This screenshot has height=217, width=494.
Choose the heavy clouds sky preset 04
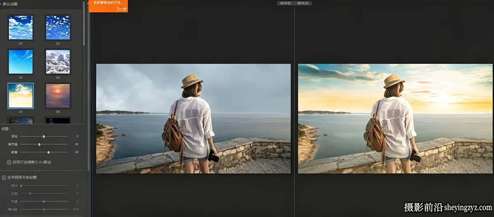(58, 62)
